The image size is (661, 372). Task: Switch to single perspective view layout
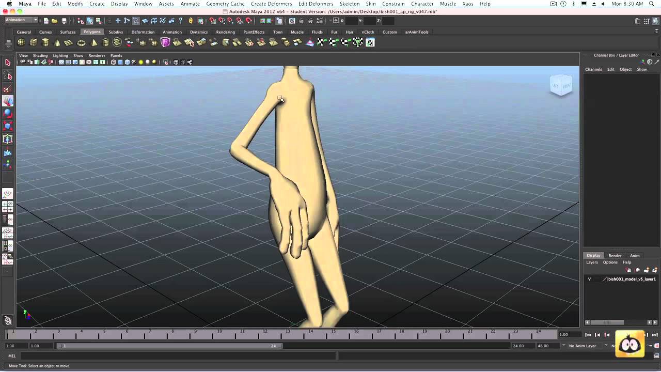pyautogui.click(x=8, y=194)
